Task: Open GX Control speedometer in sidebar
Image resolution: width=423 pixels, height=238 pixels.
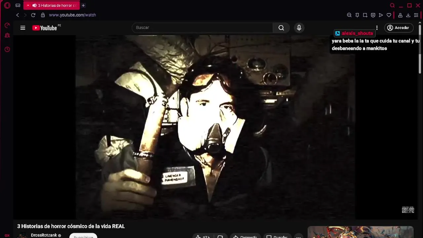Action: coord(7,25)
